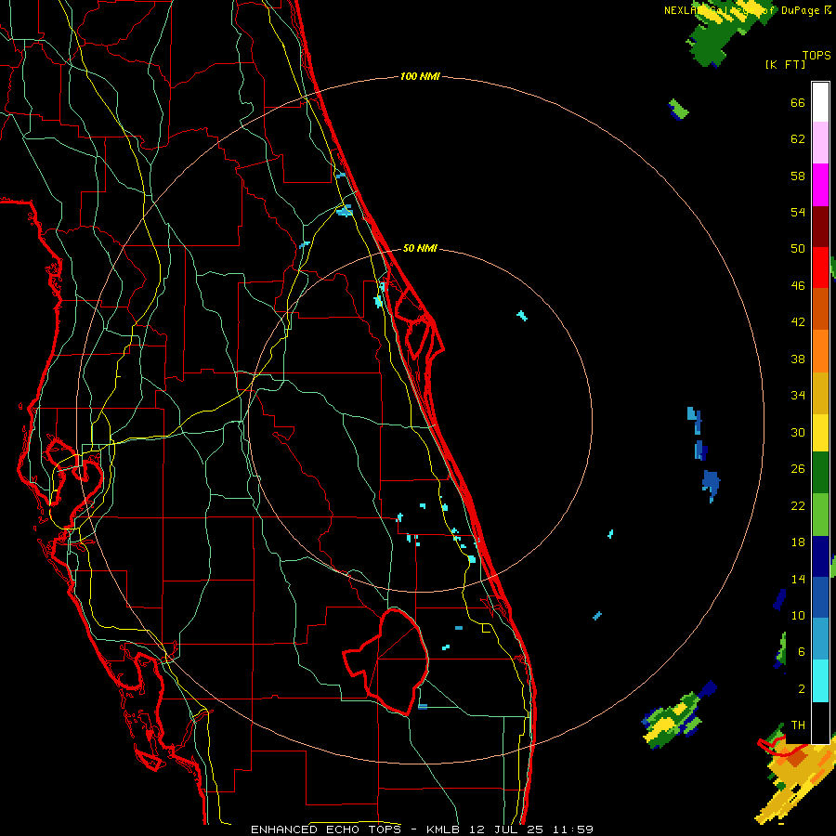Click the dark red legend swatch
Screen dimensions: 836x836
(820, 227)
